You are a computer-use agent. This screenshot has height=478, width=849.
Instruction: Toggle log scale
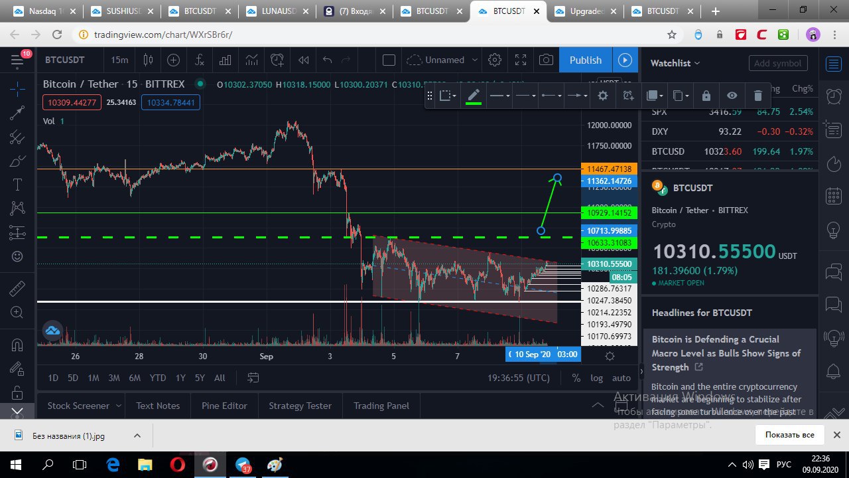[x=597, y=378]
